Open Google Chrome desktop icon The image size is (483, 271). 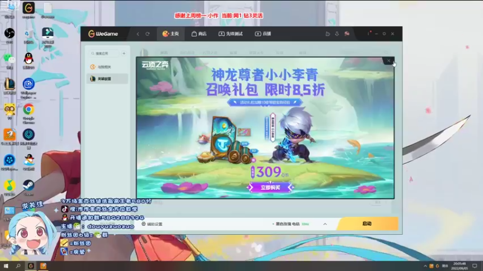pos(28,114)
